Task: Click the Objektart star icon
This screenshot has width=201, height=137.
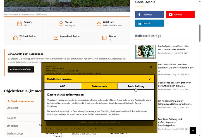Action: pos(99,24)
